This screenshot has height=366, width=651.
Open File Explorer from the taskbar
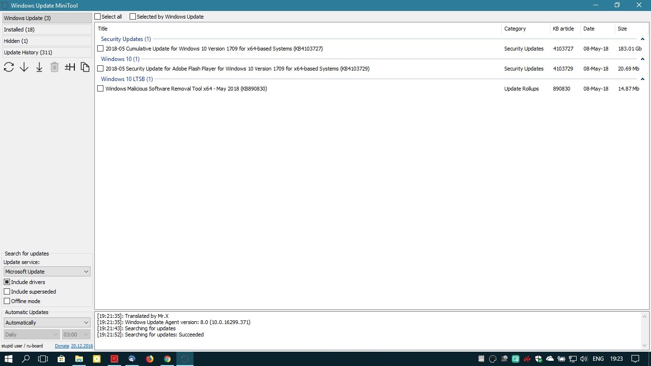[79, 359]
